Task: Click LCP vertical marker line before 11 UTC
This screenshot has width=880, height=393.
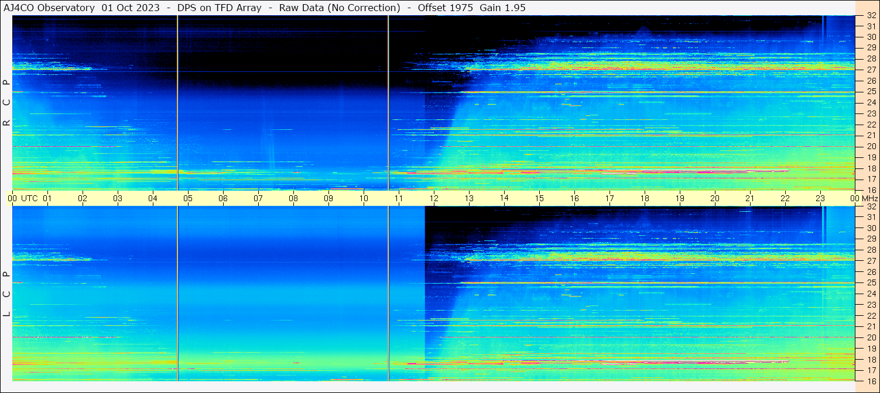Action: click(x=388, y=294)
